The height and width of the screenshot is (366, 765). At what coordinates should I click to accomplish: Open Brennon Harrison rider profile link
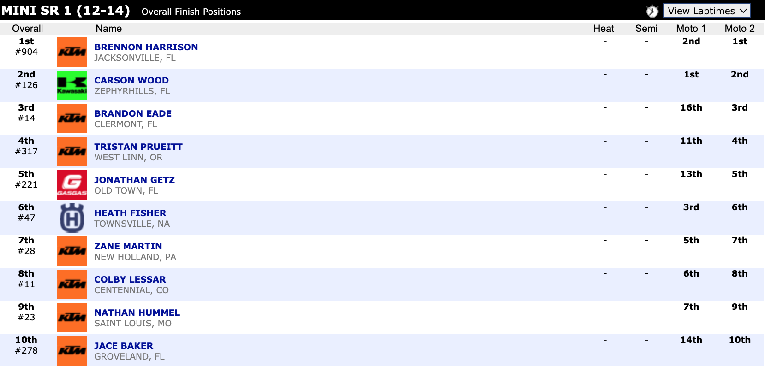point(146,47)
